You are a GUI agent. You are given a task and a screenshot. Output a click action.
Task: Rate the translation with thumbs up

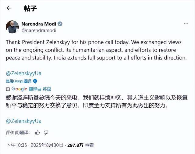tap(37, 132)
